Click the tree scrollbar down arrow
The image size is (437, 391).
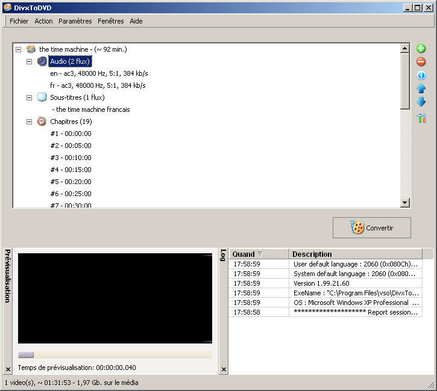404,203
